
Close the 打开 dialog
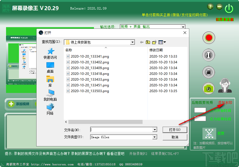pyautogui.click(x=185, y=33)
